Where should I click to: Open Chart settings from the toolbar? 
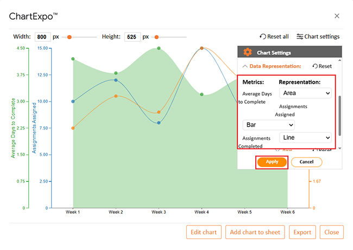(x=318, y=36)
